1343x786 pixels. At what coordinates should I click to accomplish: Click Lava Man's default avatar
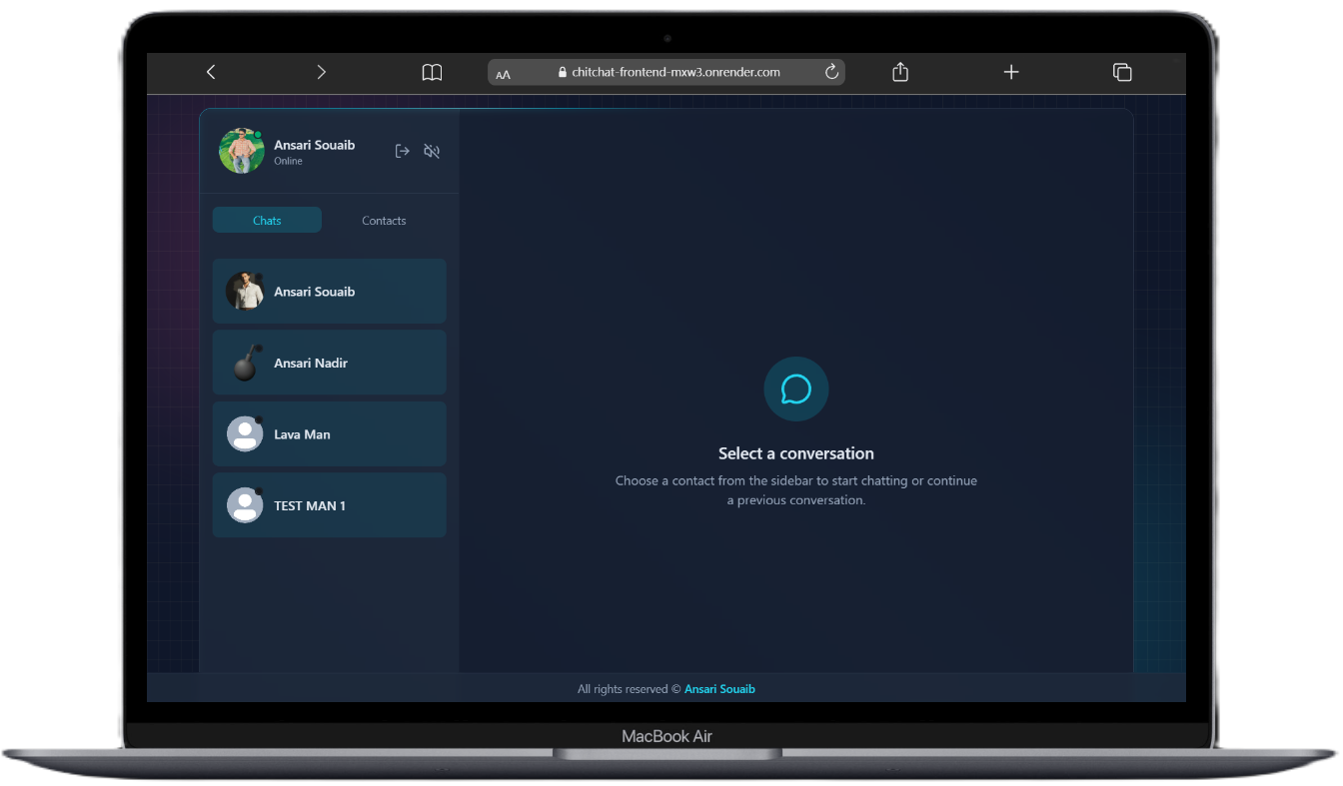pos(245,434)
